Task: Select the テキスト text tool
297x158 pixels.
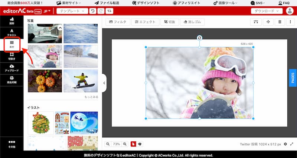Action: (12, 33)
